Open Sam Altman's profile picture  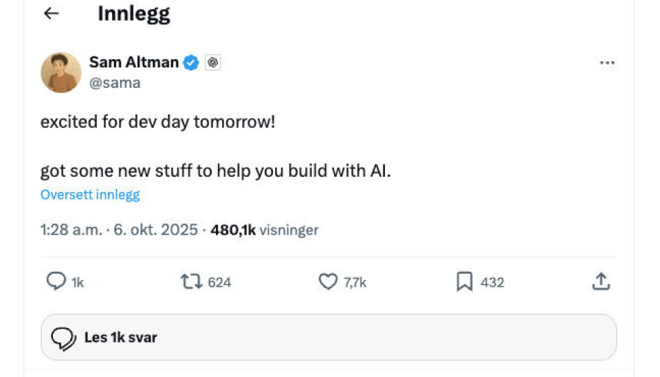click(x=61, y=72)
